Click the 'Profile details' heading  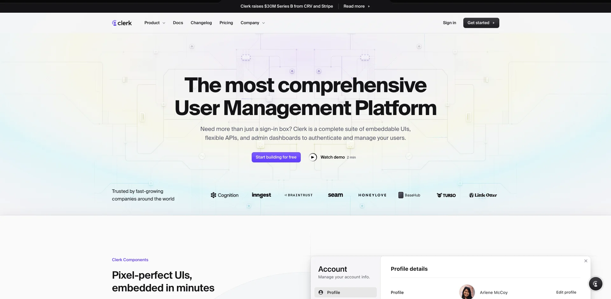(409, 269)
